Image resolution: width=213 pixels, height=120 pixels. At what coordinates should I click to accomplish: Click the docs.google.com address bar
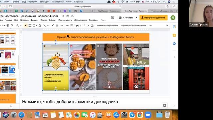[83, 6]
